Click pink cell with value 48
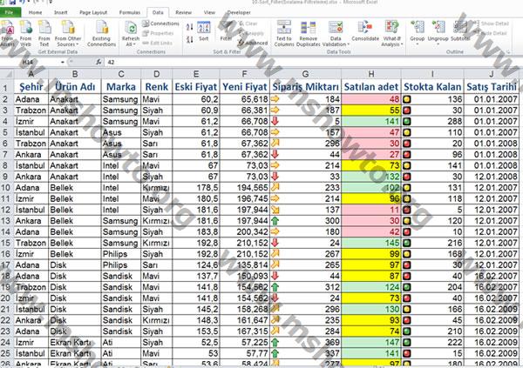 [x=371, y=99]
